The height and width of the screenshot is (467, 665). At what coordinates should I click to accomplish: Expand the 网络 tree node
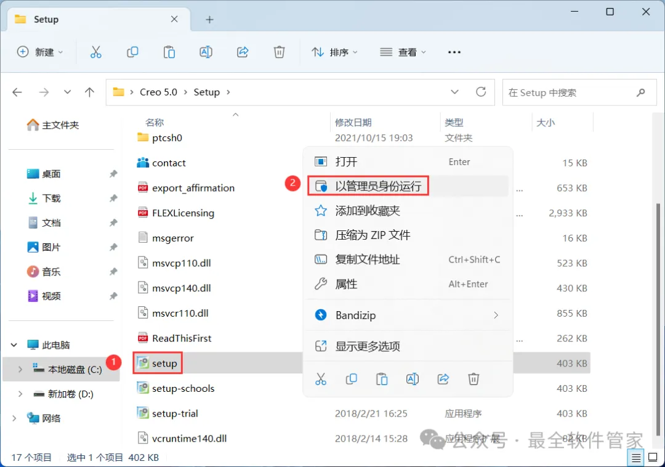(x=14, y=419)
